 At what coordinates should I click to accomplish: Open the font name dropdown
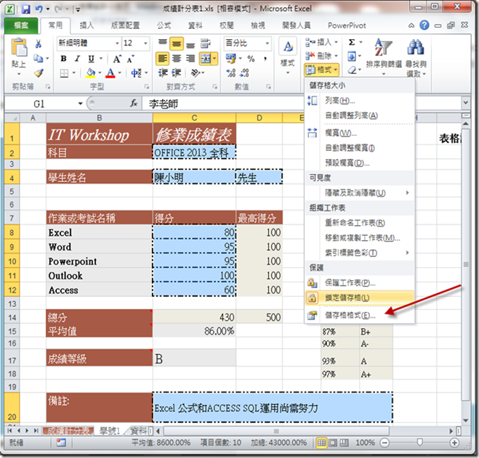[x=117, y=44]
